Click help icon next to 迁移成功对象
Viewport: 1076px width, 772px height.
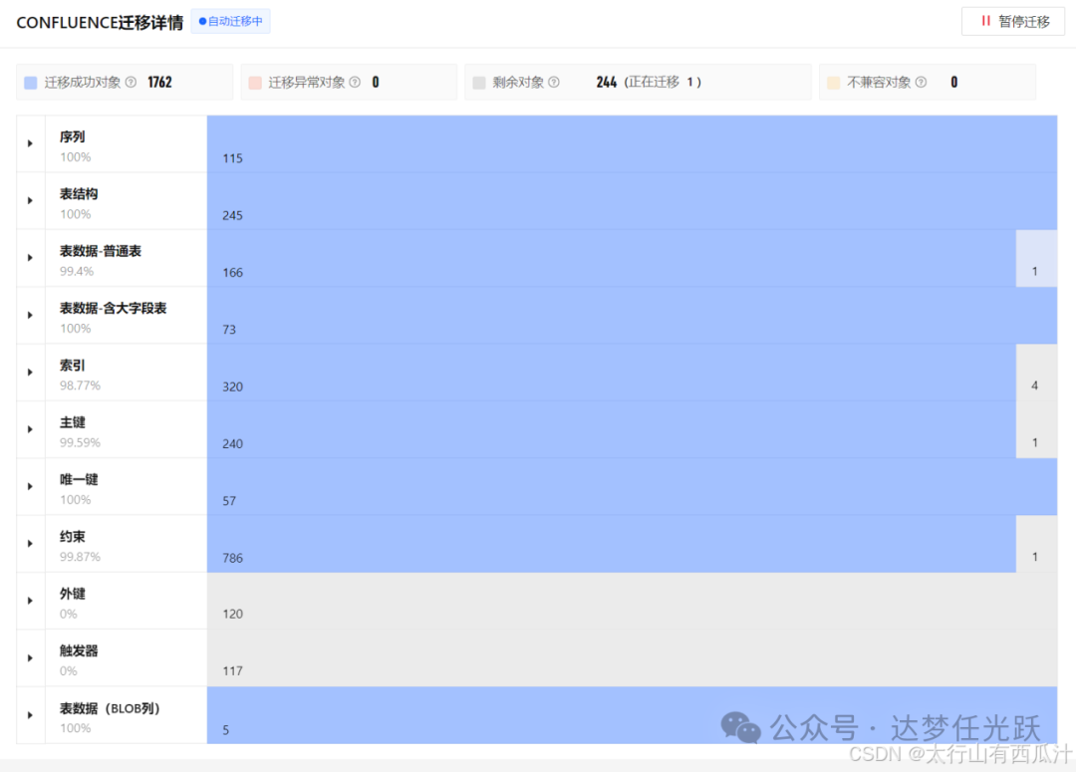tap(132, 83)
